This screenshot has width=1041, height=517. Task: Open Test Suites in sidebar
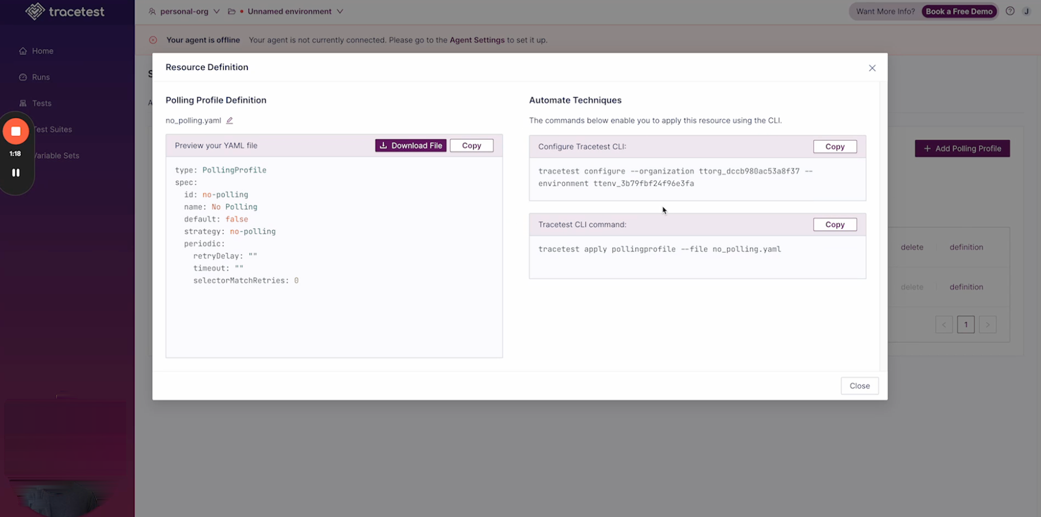[52, 130]
